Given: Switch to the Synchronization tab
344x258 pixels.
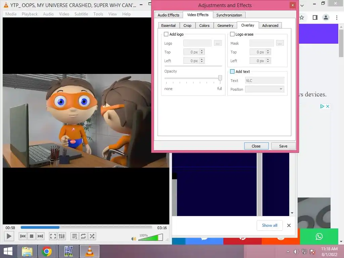Looking at the screenshot, I should 229,15.
